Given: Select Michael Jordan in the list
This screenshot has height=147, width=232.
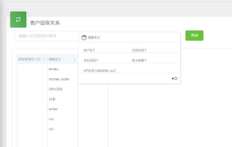Looking at the screenshot, I should coord(59,79).
